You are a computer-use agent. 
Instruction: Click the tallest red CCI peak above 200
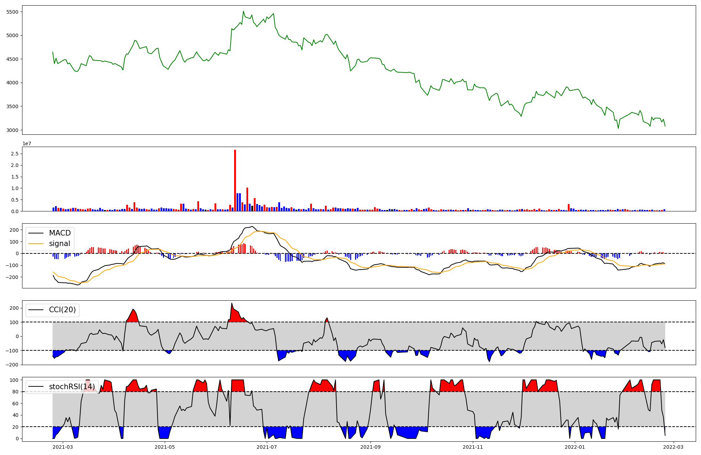pyautogui.click(x=232, y=304)
